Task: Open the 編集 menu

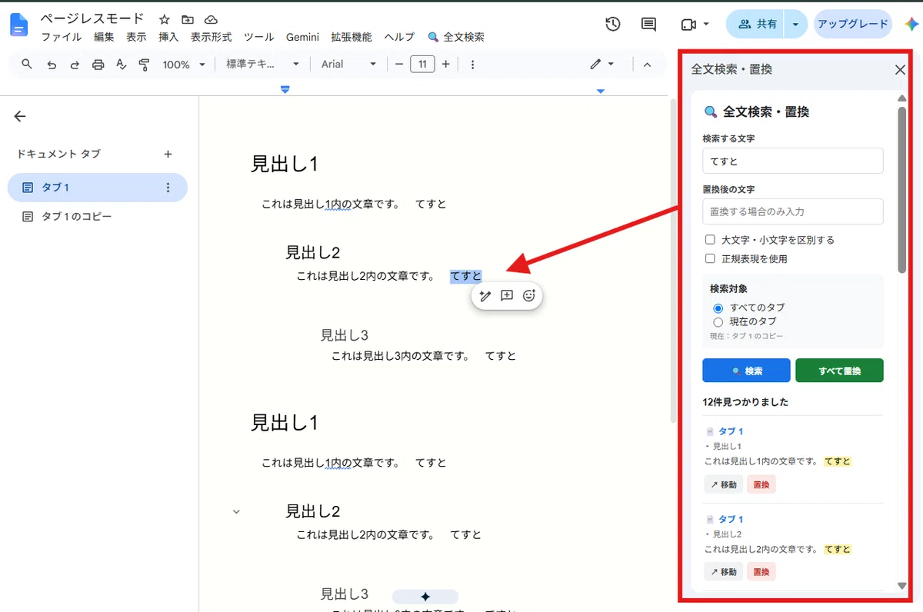Action: 104,37
